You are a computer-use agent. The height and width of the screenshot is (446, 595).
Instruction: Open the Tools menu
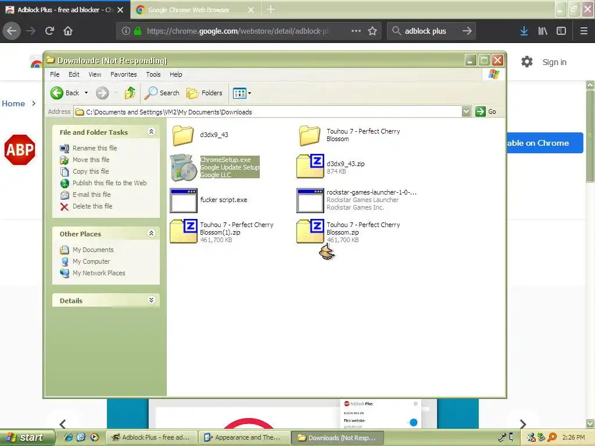[x=153, y=74]
